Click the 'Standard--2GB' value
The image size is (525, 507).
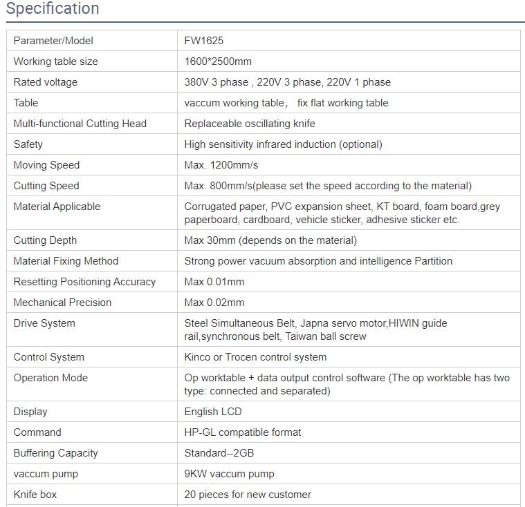click(219, 453)
